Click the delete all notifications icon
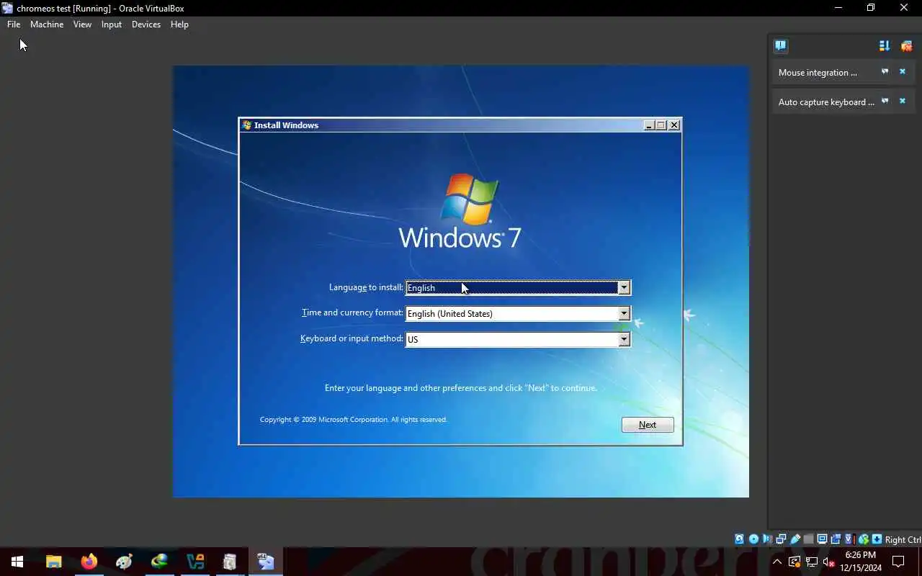This screenshot has width=922, height=576. click(x=907, y=45)
